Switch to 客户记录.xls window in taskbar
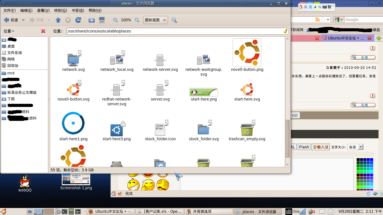The height and width of the screenshot is (215, 383). pyautogui.click(x=160, y=212)
